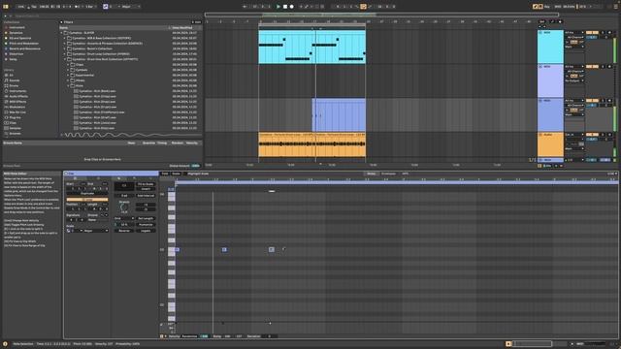
Task: Toggle the browser show/hide icon in top-left corner
Action: click(6, 7)
